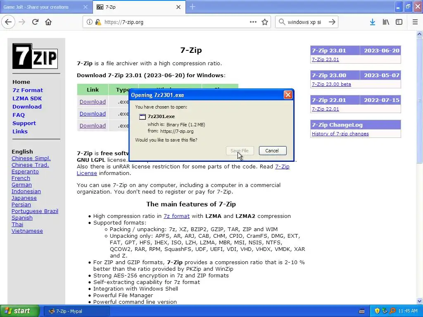Open History of 7-zip changes link
Image resolution: width=423 pixels, height=317 pixels.
pos(340,134)
